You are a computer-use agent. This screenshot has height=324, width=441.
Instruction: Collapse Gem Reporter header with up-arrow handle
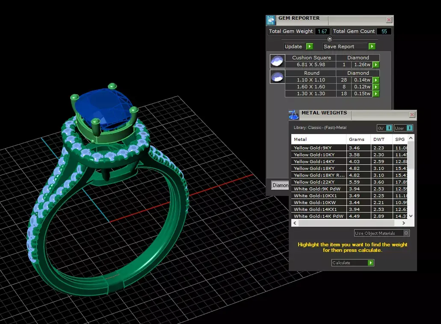tap(330, 39)
